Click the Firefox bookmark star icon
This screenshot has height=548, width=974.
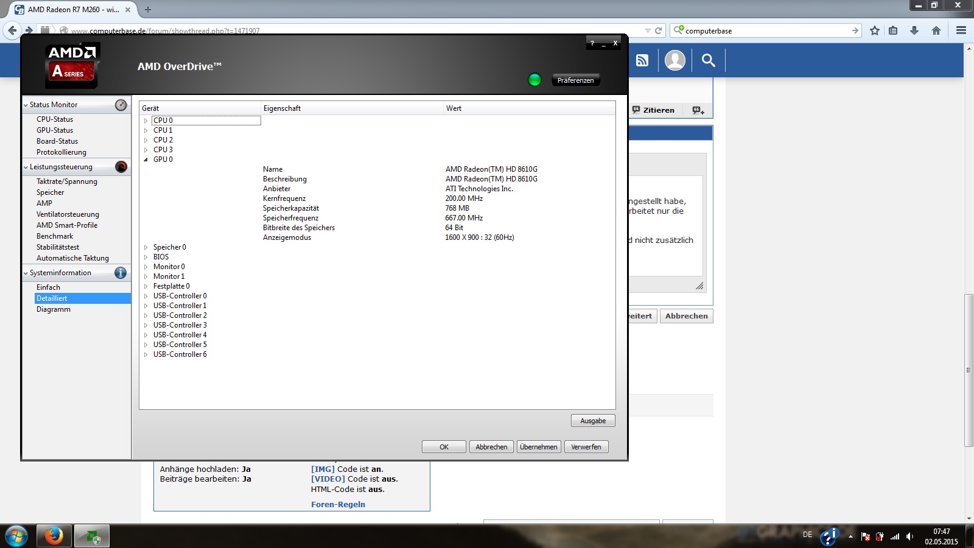point(875,30)
